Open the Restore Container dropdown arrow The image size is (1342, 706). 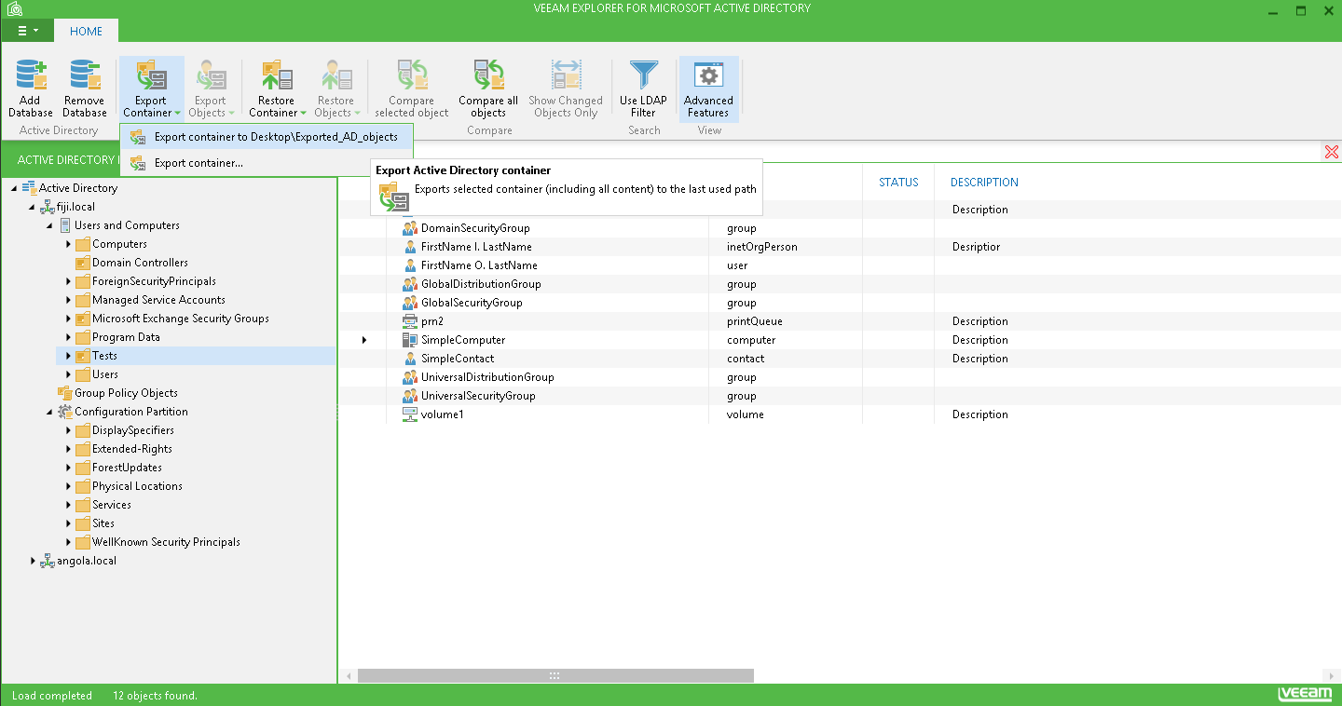(x=303, y=114)
